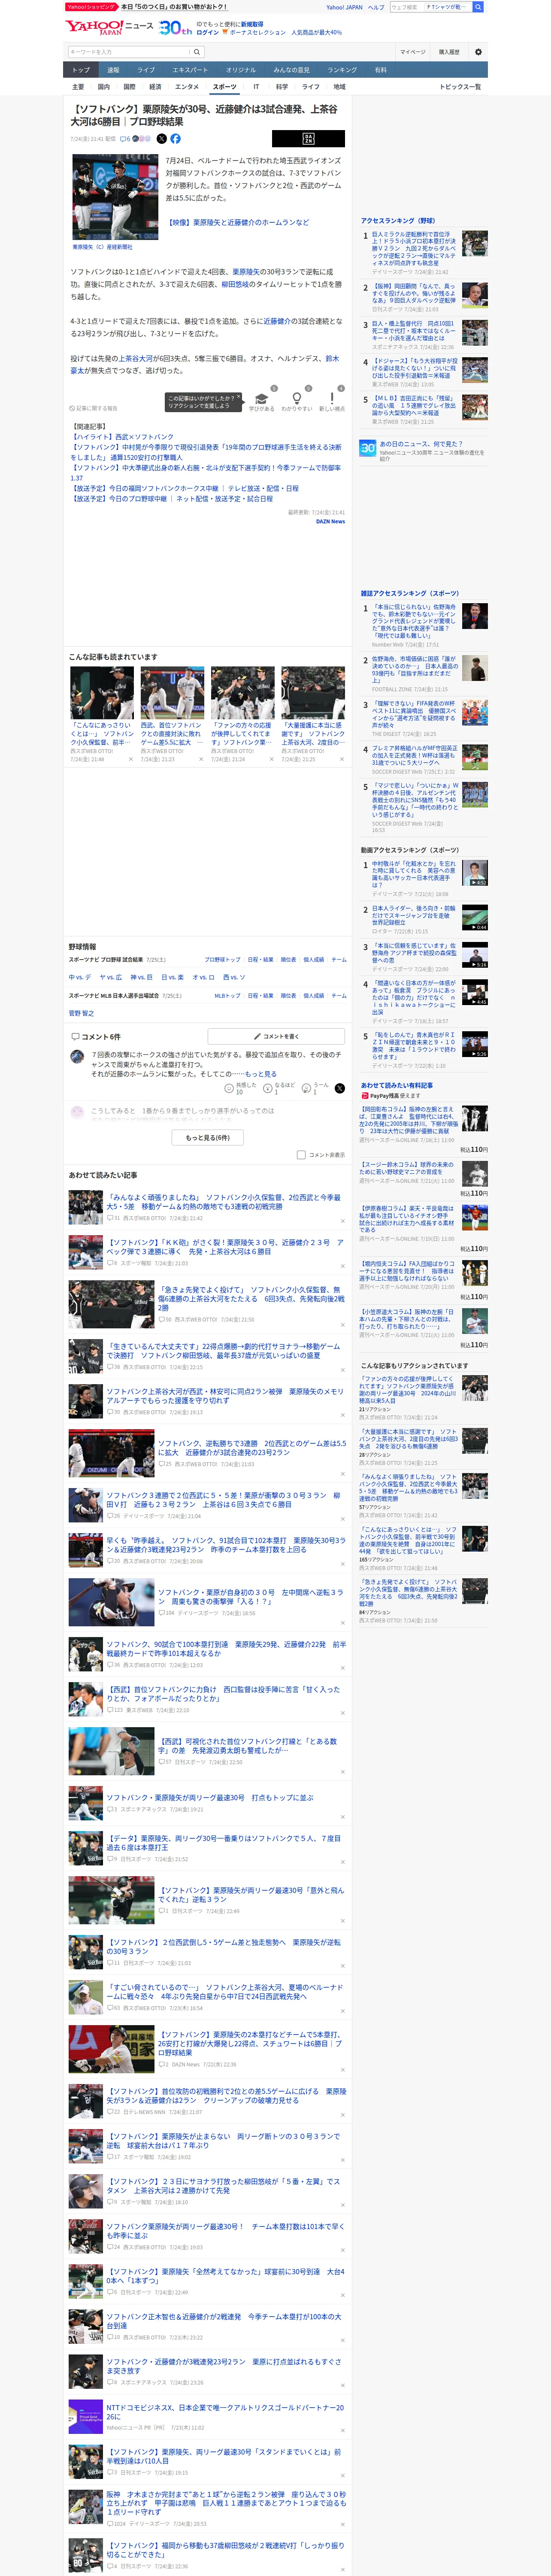Image resolution: width=551 pixels, height=2576 pixels.
Task: Toggle the コメント非表示 checkbox
Action: coord(301,1155)
